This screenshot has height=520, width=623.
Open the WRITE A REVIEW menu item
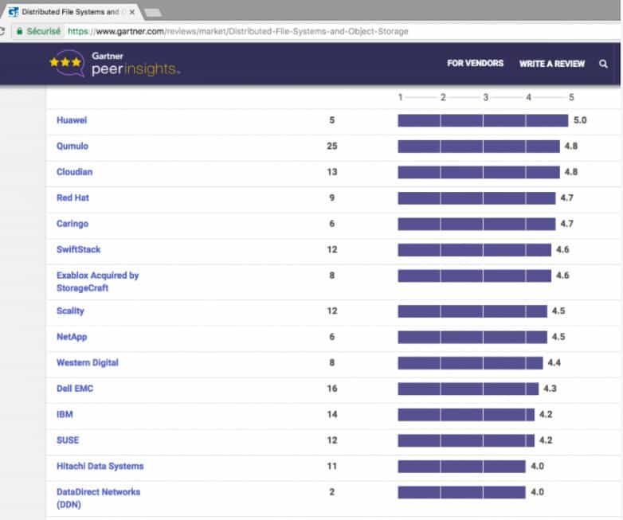click(x=552, y=64)
